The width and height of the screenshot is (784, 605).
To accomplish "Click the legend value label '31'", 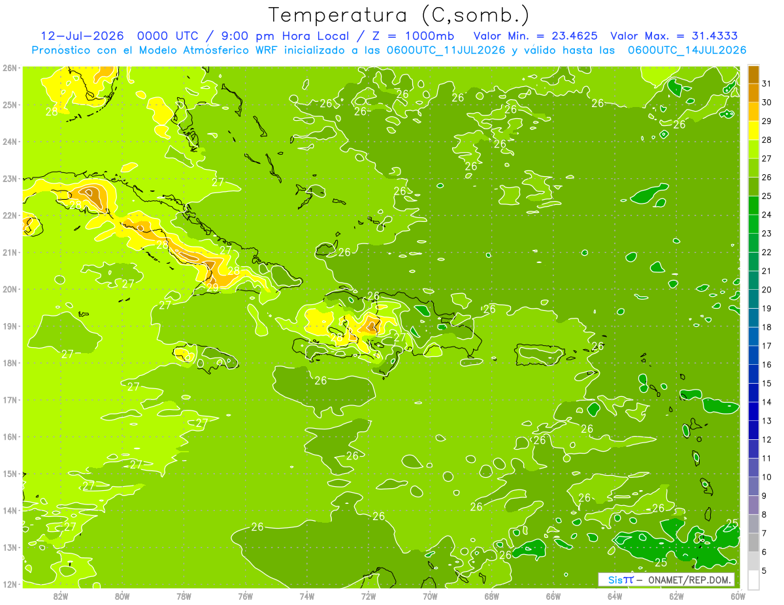I will click(x=767, y=83).
